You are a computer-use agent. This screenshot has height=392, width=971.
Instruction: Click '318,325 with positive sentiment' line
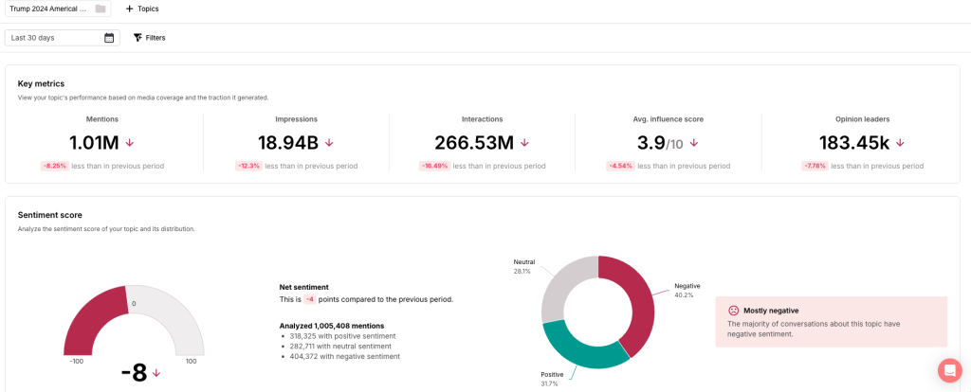pyautogui.click(x=342, y=336)
